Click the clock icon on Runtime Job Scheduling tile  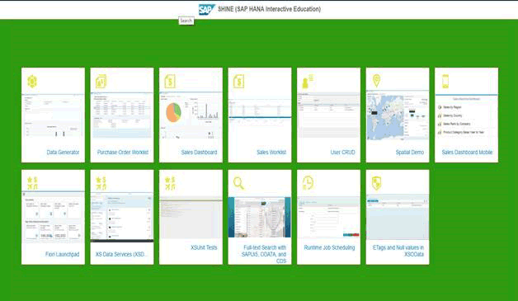click(308, 183)
